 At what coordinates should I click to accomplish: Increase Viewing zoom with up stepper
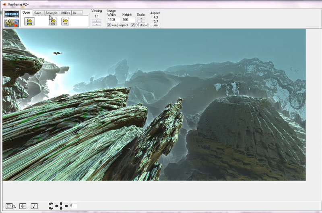pos(96,20)
